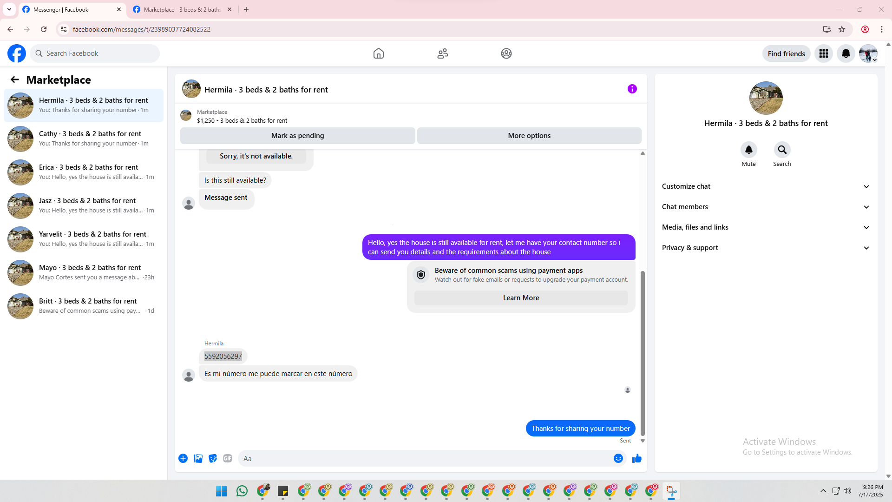Open the Facebook menu grid icon

pos(824,53)
